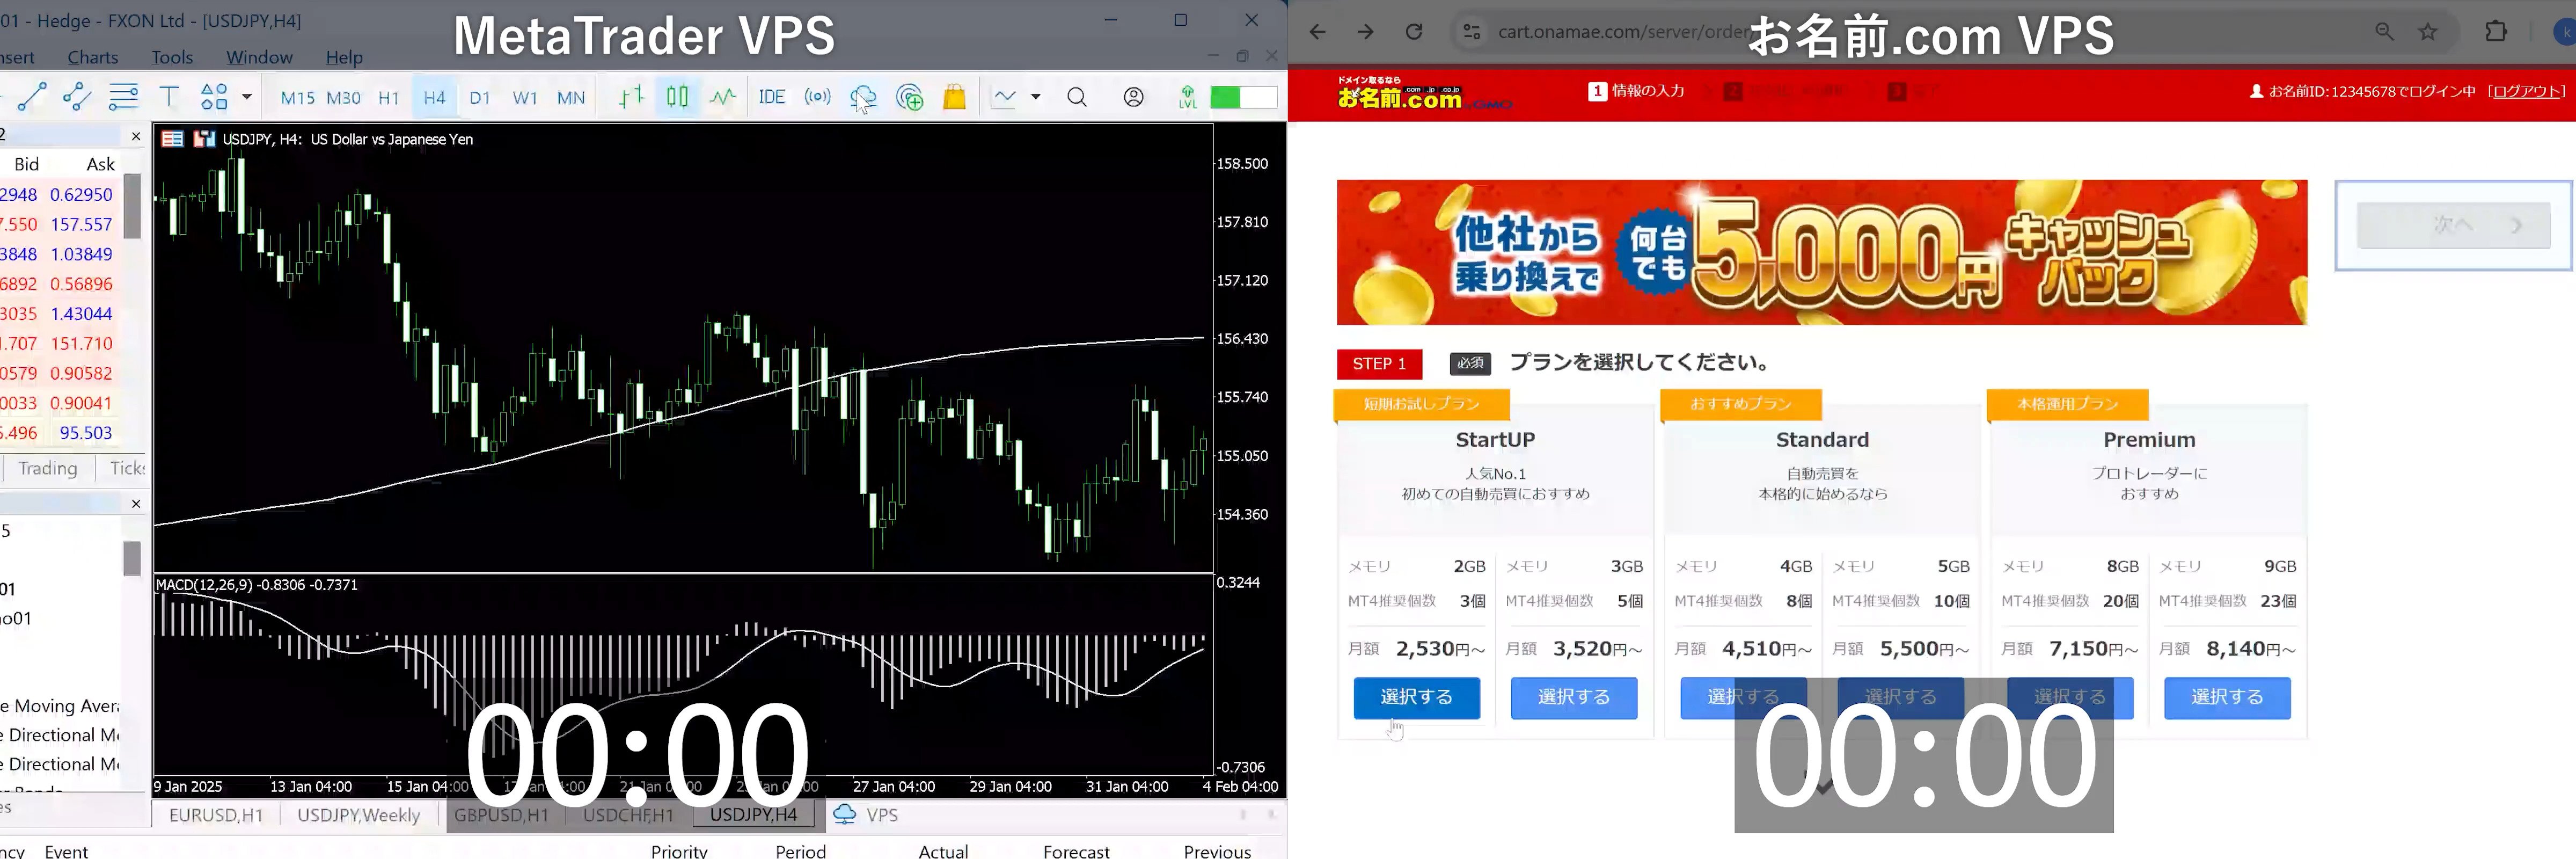Click the target-with-plus toolbar icon
The width and height of the screenshot is (2576, 859).
(x=910, y=97)
